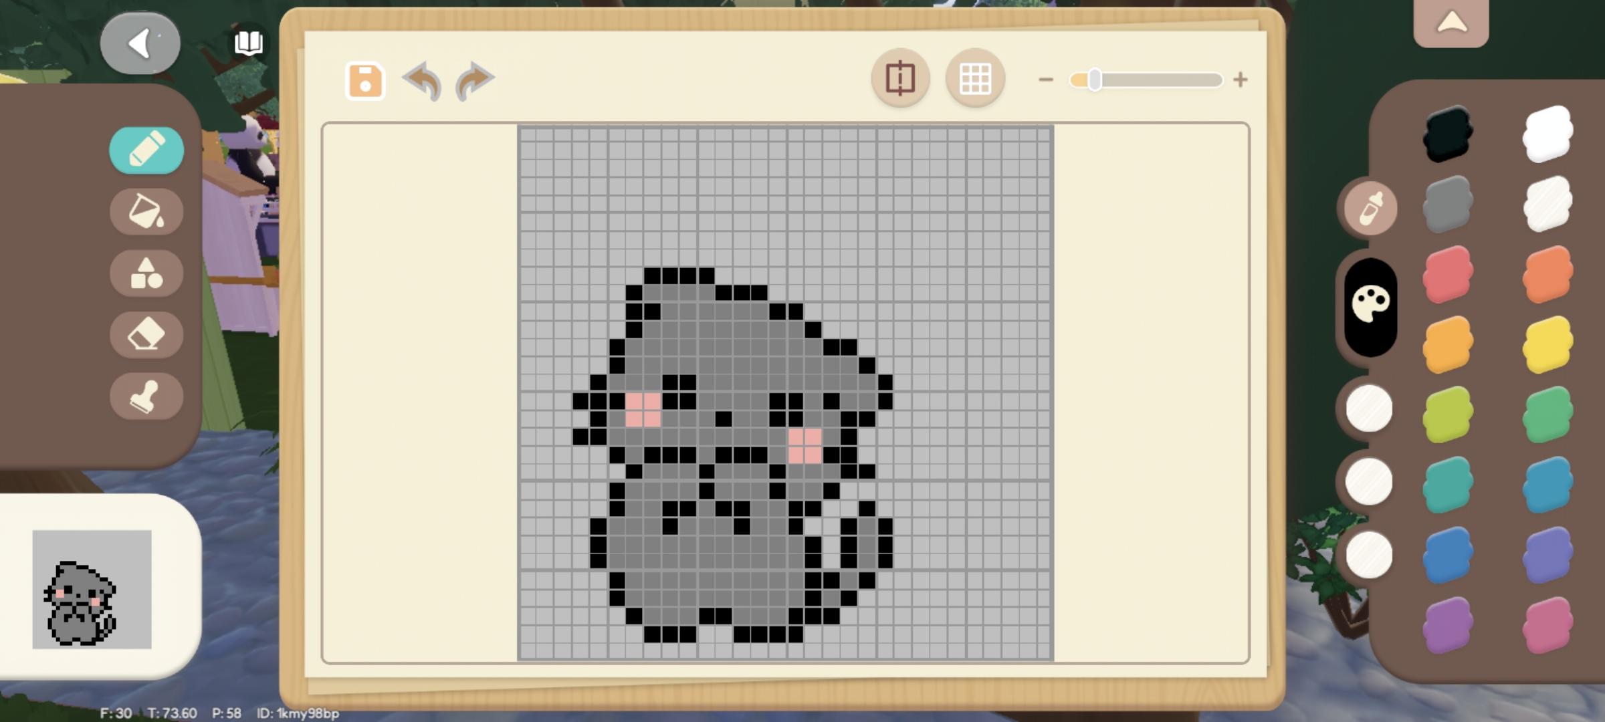Select the pencil drawing tool
Screen dimensions: 1605x722
(146, 150)
